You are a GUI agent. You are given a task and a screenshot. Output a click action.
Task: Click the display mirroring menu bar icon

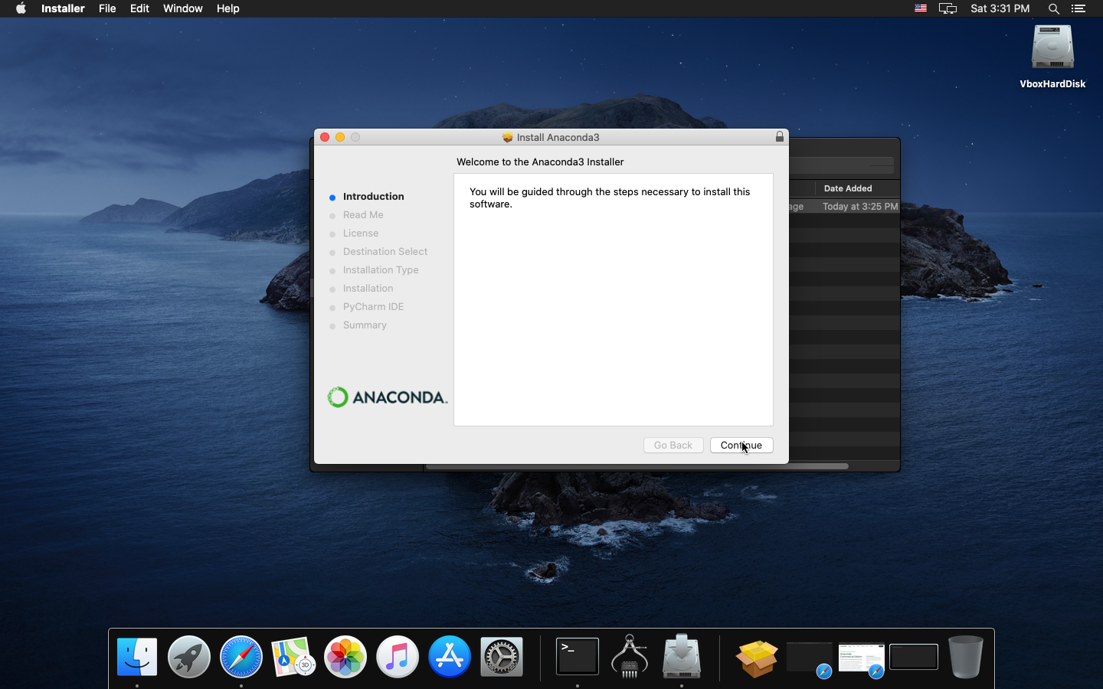tap(948, 8)
